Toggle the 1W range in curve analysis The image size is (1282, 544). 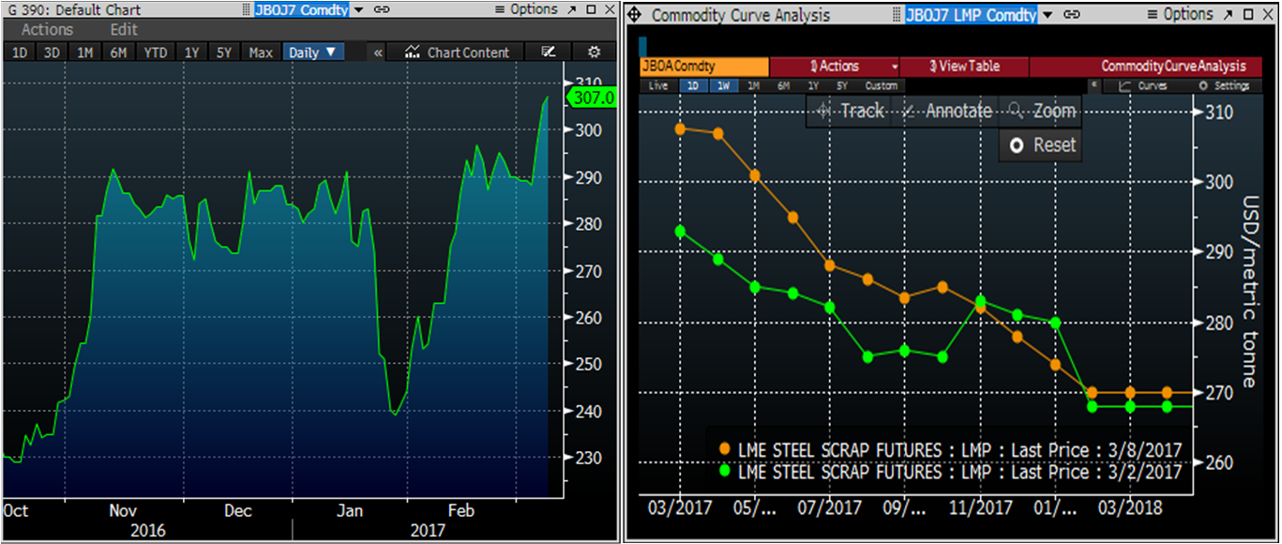click(x=723, y=85)
